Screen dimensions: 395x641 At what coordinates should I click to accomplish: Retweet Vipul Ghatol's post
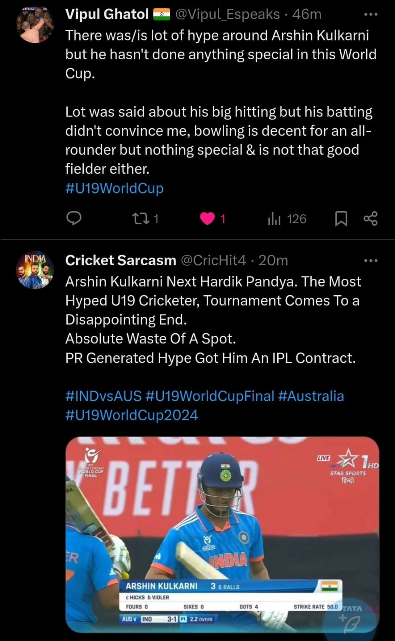[141, 218]
